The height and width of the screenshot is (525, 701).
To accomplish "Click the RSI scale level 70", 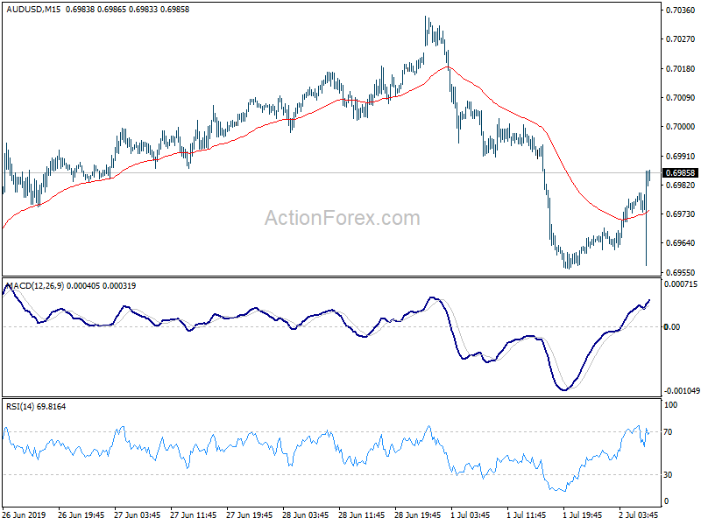I will click(x=668, y=432).
